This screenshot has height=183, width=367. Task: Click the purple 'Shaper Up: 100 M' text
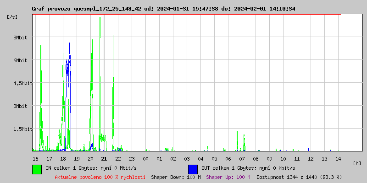(228, 177)
